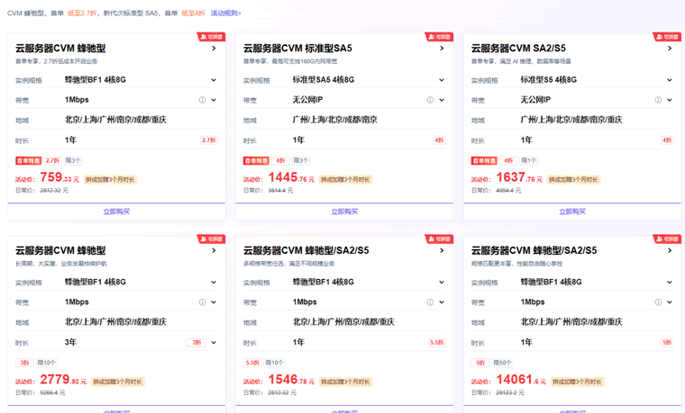Screen dimensions: 685x413
Task: Click 可拼团 badge on 14061.6 元 card
Action: (668, 239)
